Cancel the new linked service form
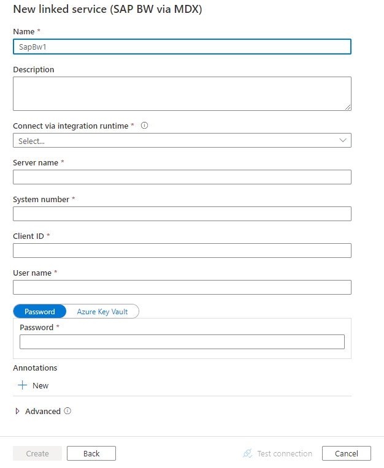 coord(346,453)
